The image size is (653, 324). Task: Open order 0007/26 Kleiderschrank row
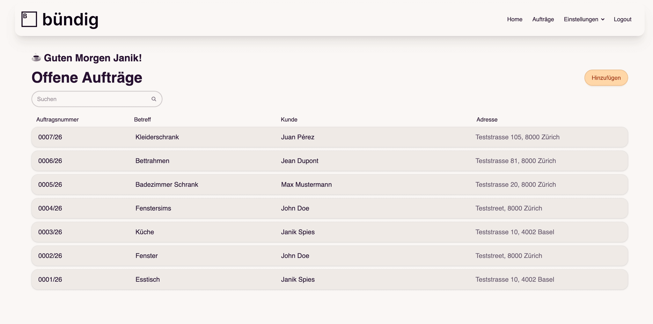pos(329,137)
